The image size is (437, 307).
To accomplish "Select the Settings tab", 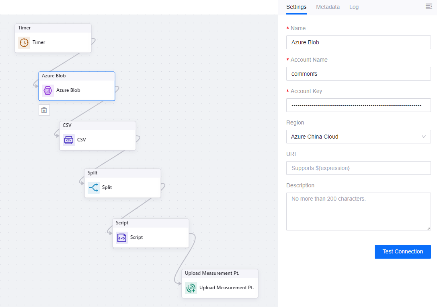I will pos(296,7).
